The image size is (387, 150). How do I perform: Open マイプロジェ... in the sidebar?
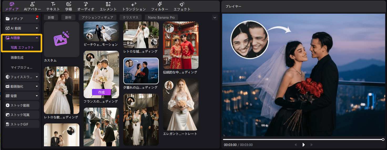coord(22,67)
